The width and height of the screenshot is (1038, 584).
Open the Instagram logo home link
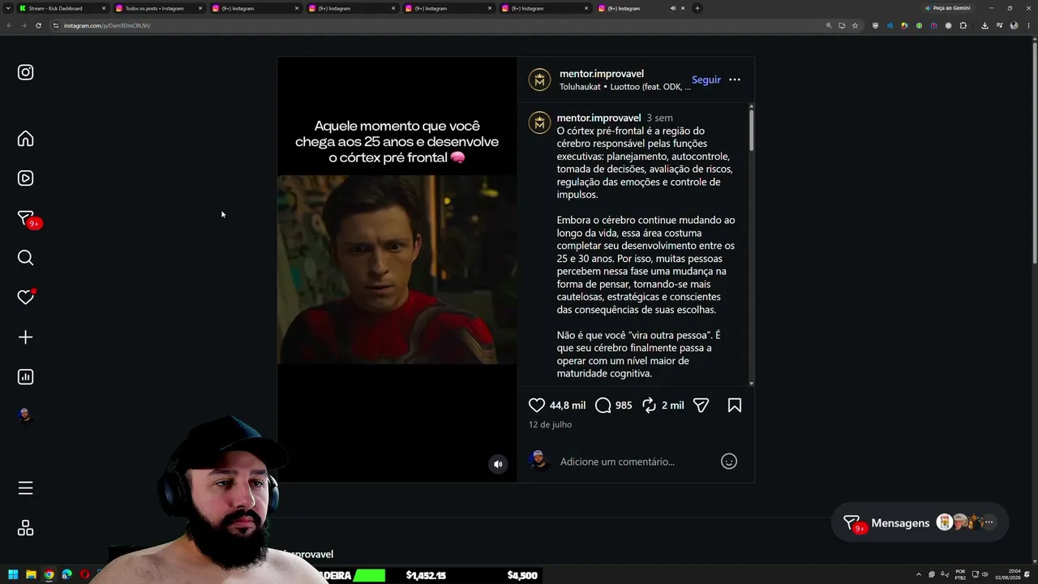coord(26,72)
